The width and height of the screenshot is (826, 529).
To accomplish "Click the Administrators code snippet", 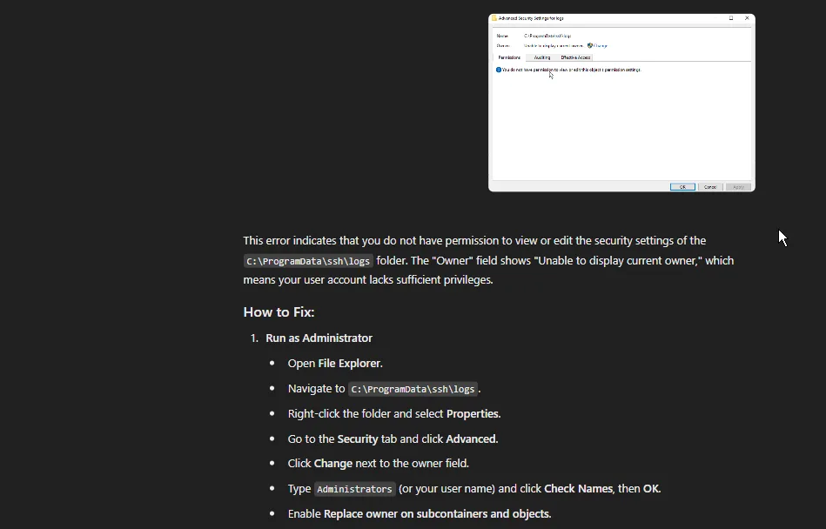I will coord(354,489).
